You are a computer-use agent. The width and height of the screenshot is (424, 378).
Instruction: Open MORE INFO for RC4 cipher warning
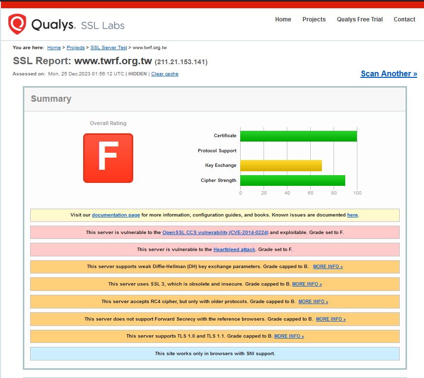pyautogui.click(x=313, y=302)
